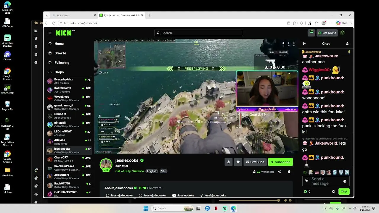Open Streamlabs Desktop shortcut
This screenshot has height=213, width=379.
pyautogui.click(x=7, y=41)
